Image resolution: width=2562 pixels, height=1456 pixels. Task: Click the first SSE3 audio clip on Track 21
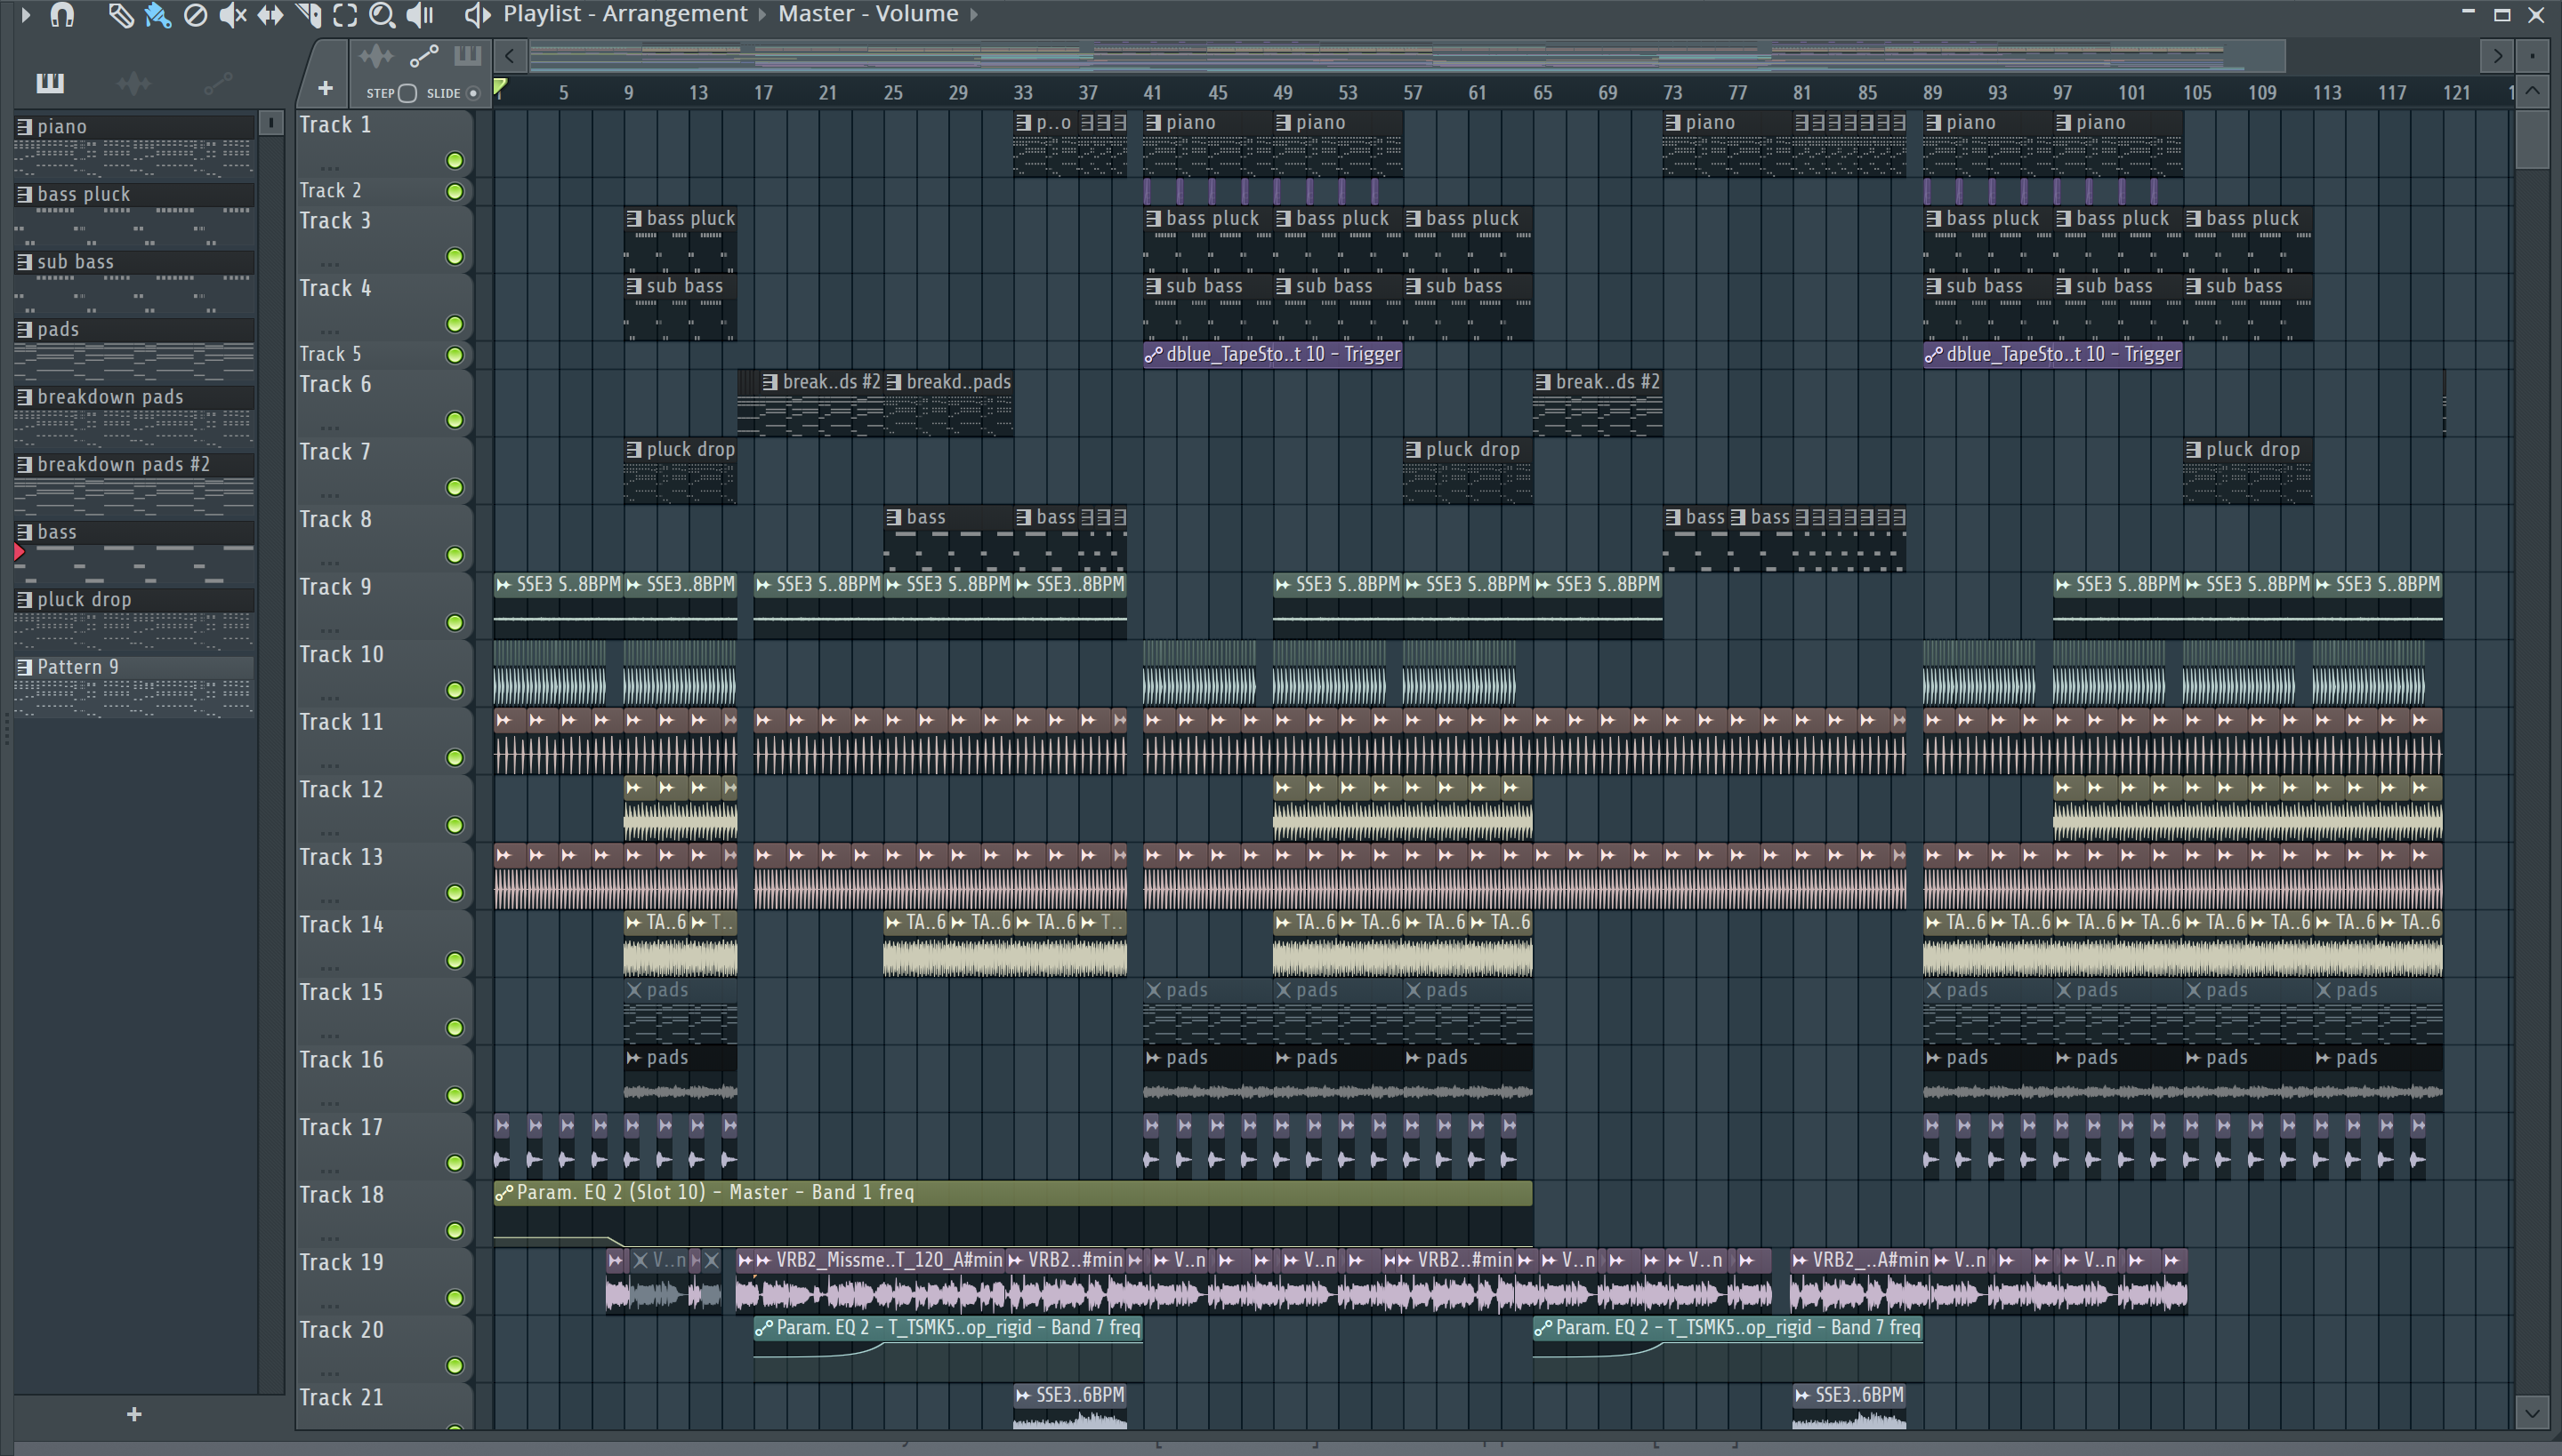pos(1070,1407)
